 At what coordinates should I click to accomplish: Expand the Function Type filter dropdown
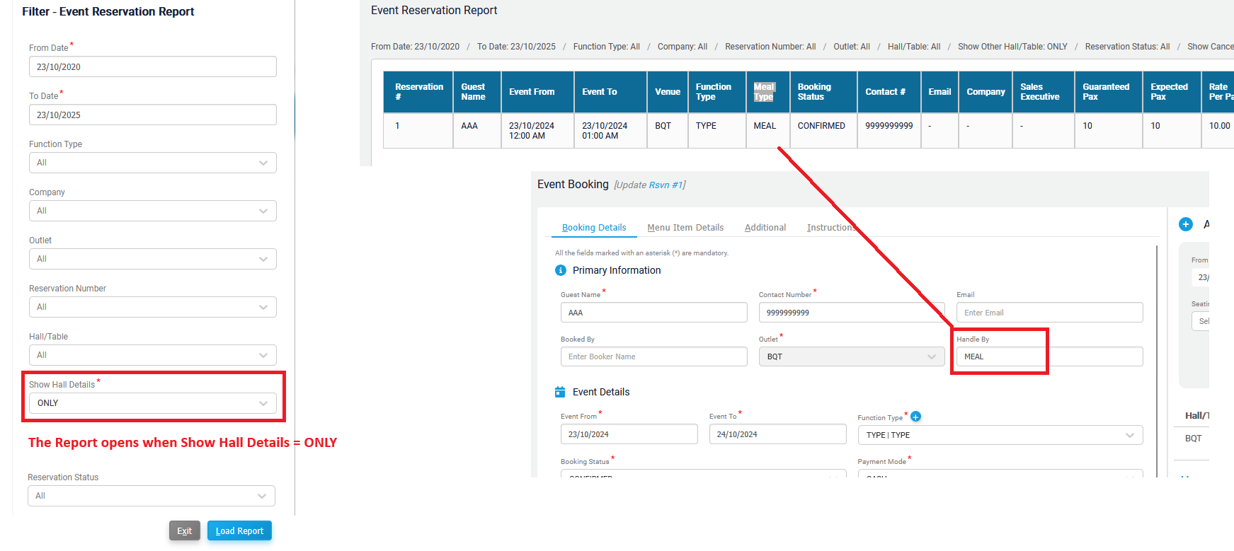pos(152,163)
